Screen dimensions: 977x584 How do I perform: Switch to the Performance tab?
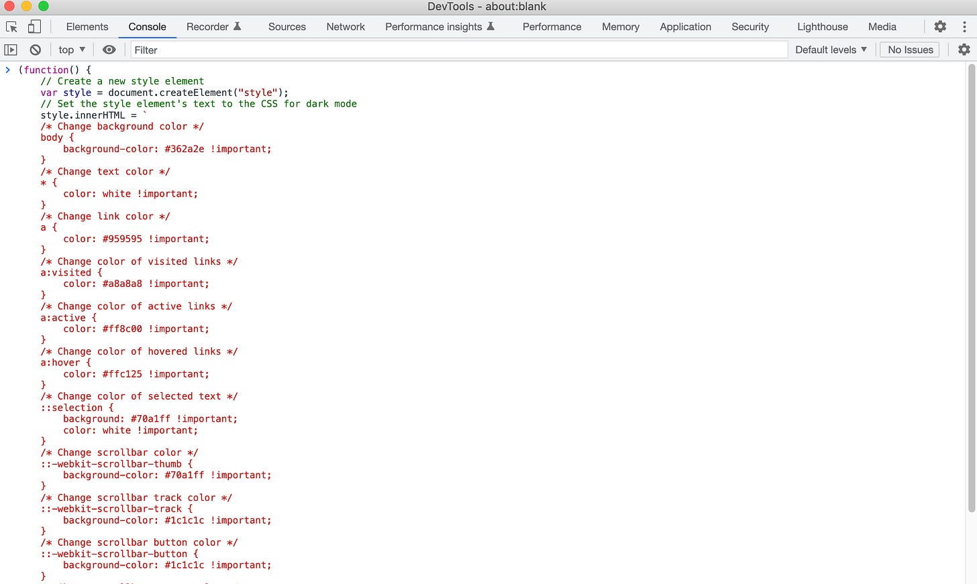[x=552, y=27]
